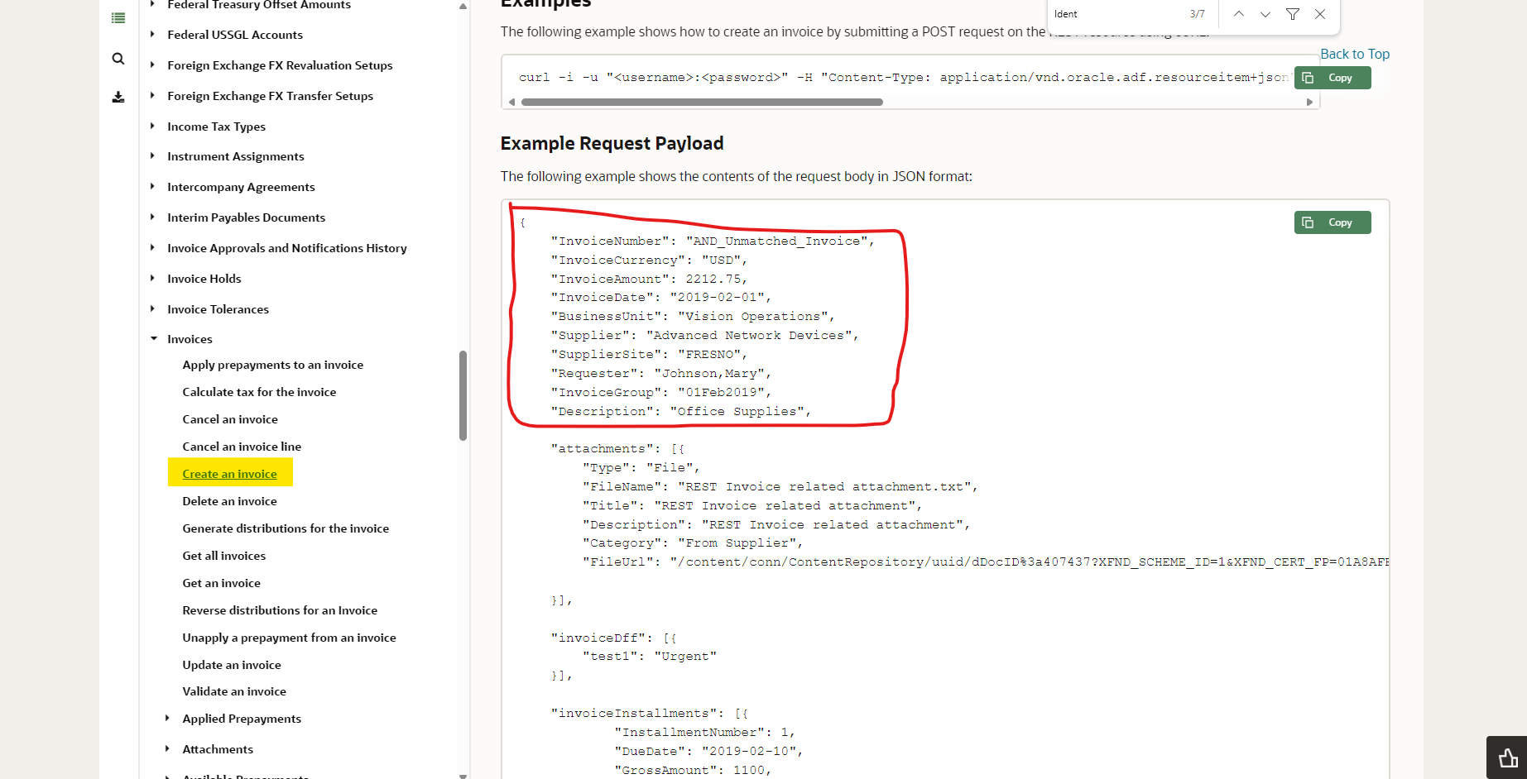
Task: Follow the Back to Top link
Action: click(x=1355, y=54)
